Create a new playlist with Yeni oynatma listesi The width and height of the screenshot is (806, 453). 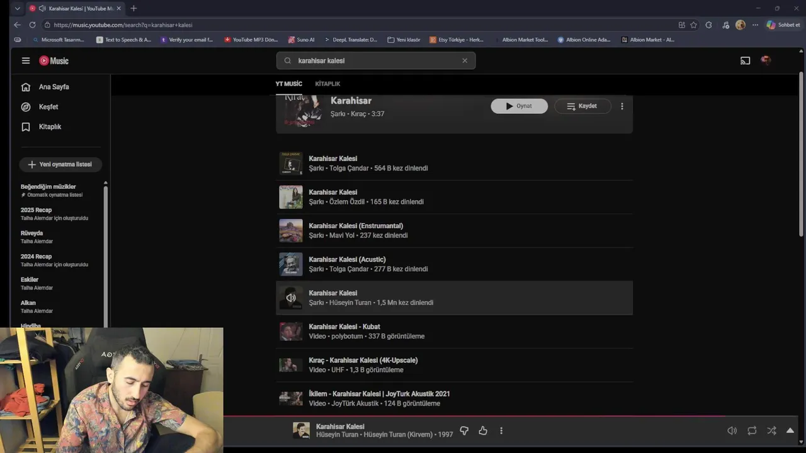pos(60,164)
